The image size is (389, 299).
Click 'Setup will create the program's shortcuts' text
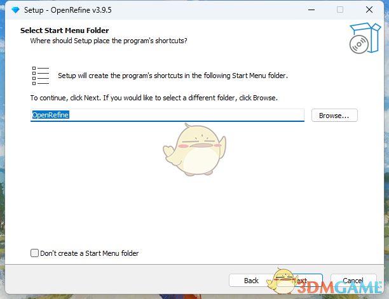click(x=173, y=76)
